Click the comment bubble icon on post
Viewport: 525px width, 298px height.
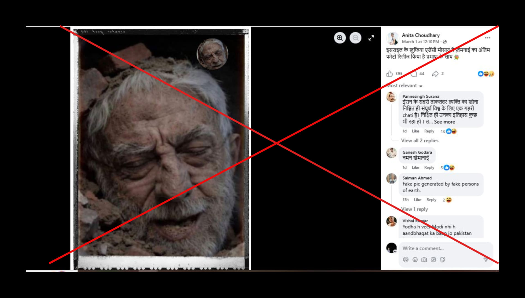414,74
